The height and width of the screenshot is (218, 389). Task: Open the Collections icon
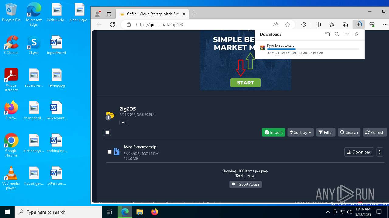(345, 25)
